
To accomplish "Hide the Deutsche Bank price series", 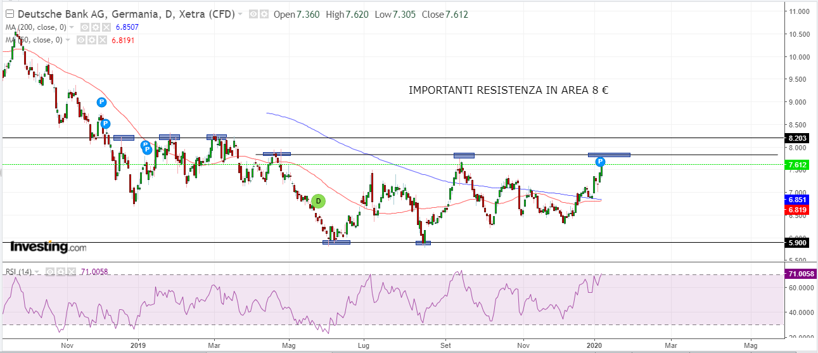I will tap(253, 14).
